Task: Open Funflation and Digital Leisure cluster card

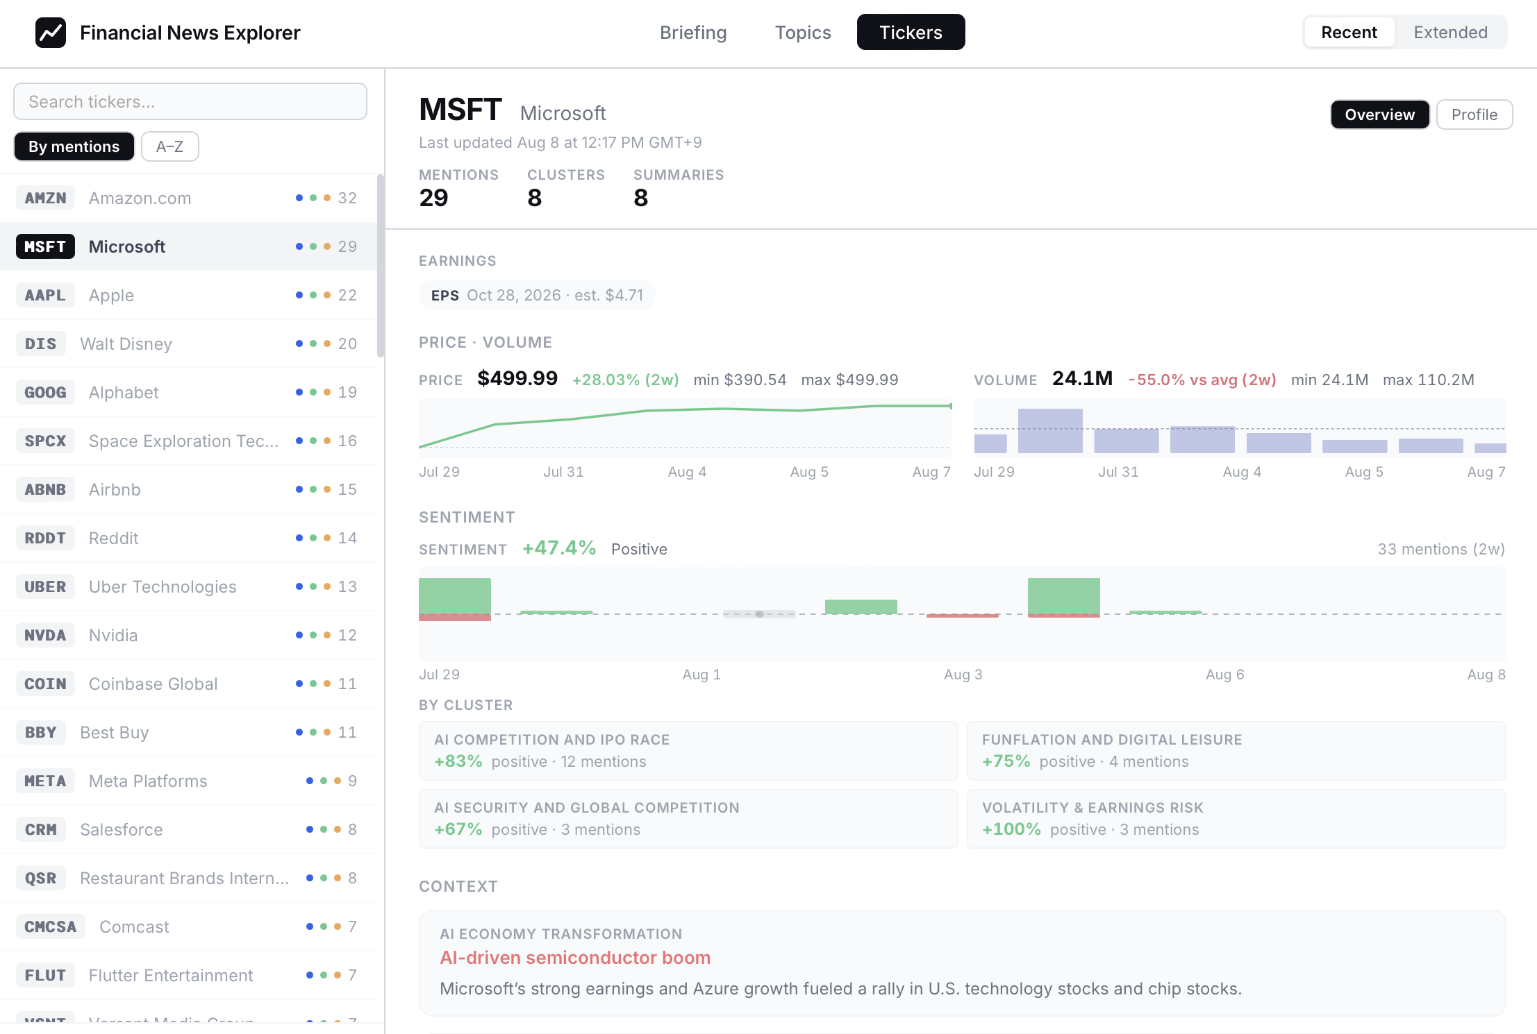Action: 1236,751
